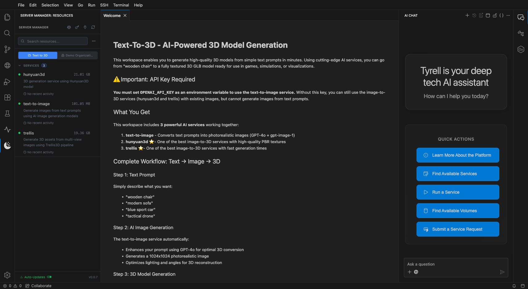
Task: Open the API key icon in Server Manager
Action: (x=77, y=27)
